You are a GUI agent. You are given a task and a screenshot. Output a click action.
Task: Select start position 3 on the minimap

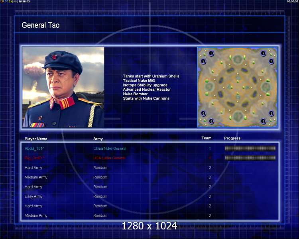pos(271,114)
